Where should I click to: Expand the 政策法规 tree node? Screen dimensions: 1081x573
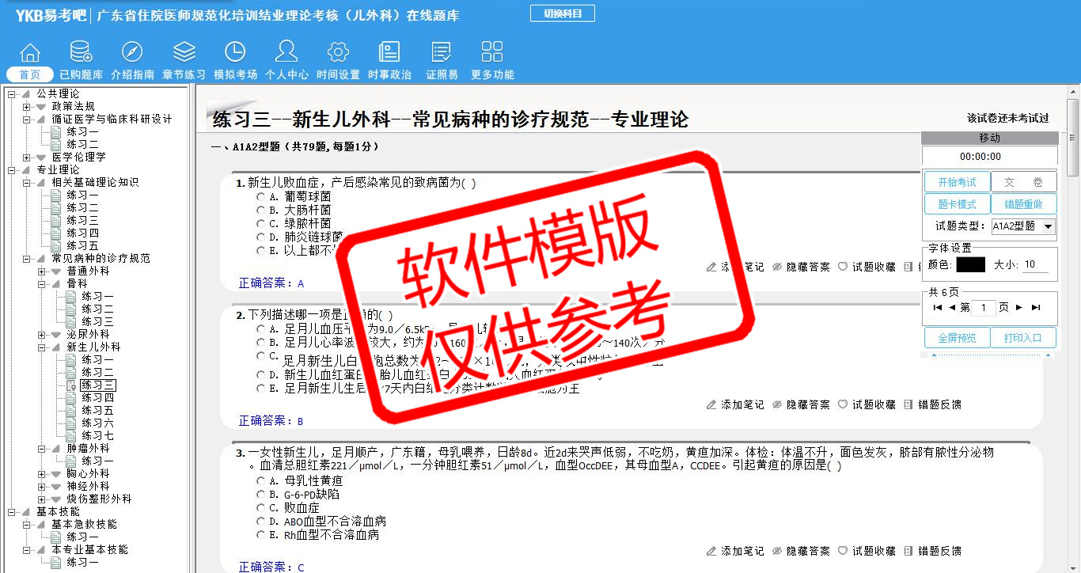pos(27,106)
